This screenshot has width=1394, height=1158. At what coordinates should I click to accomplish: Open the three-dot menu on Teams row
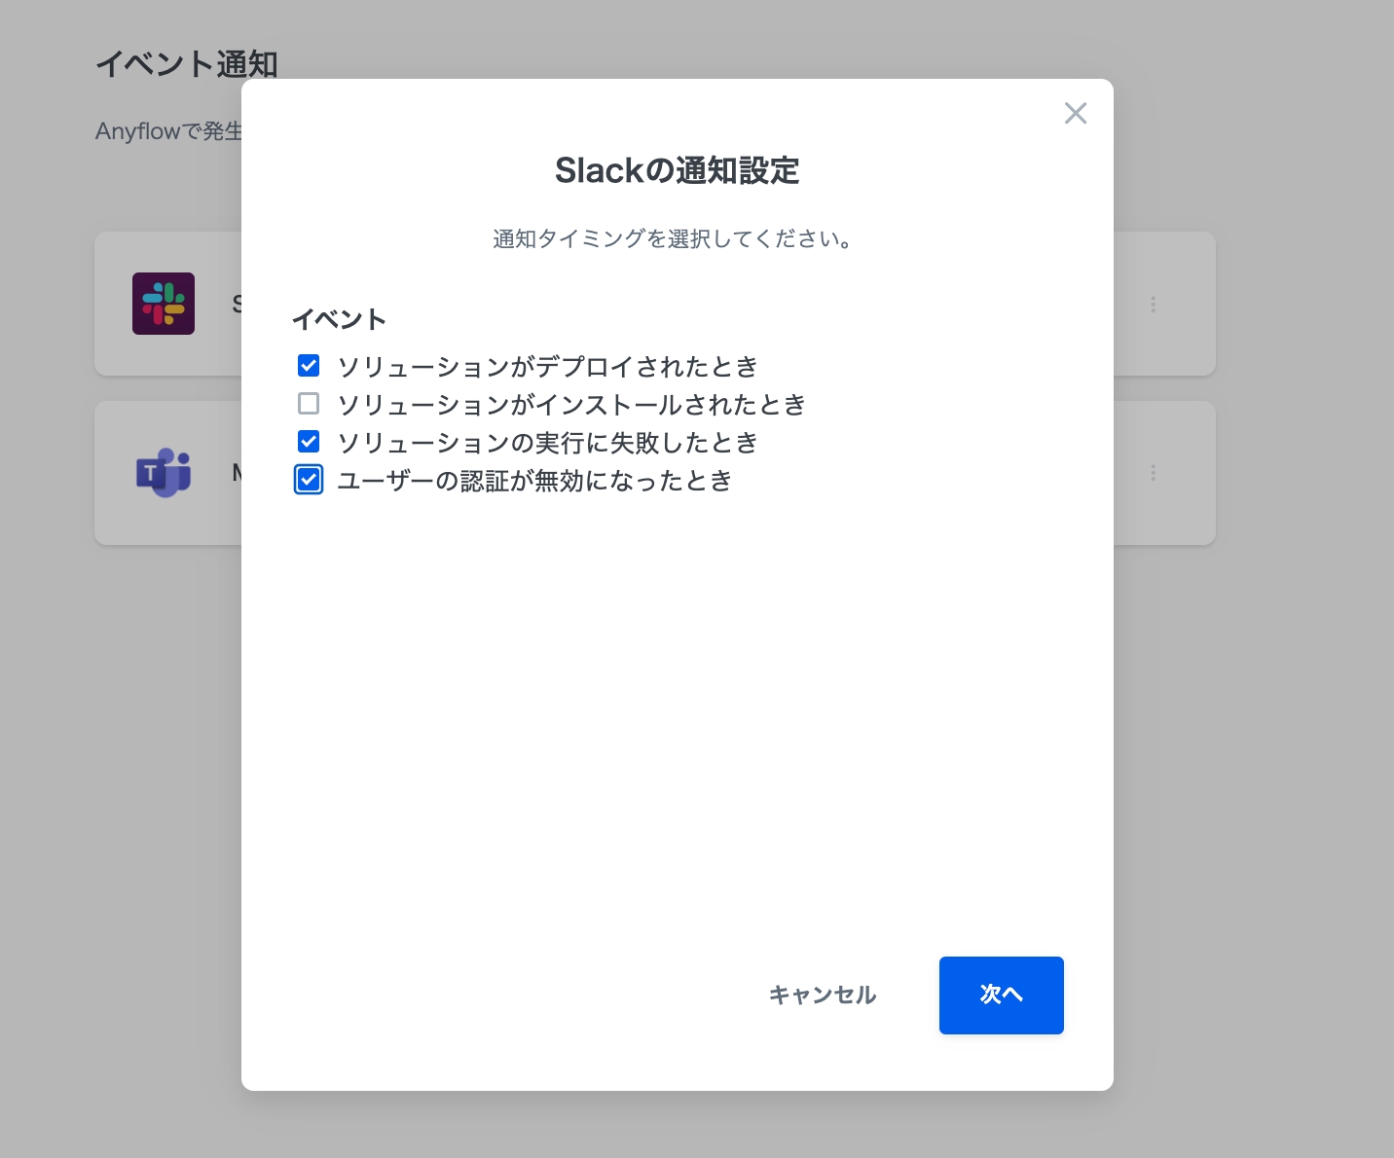[x=1153, y=473]
